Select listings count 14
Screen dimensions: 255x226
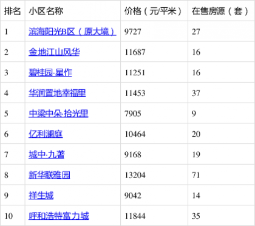[x=196, y=196]
